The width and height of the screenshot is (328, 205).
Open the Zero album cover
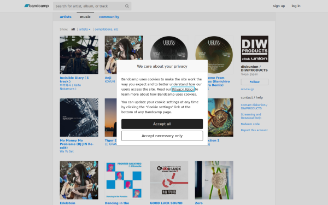214,180
